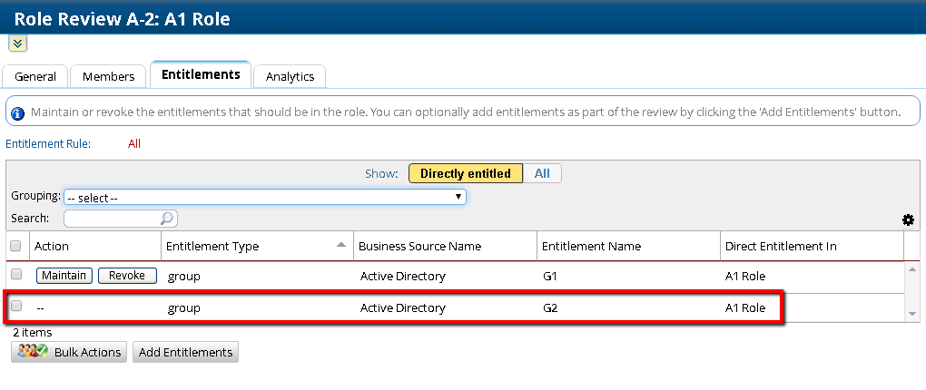This screenshot has width=926, height=390.
Task: Click Maintain for the G1 entitlement
Action: pyautogui.click(x=64, y=276)
